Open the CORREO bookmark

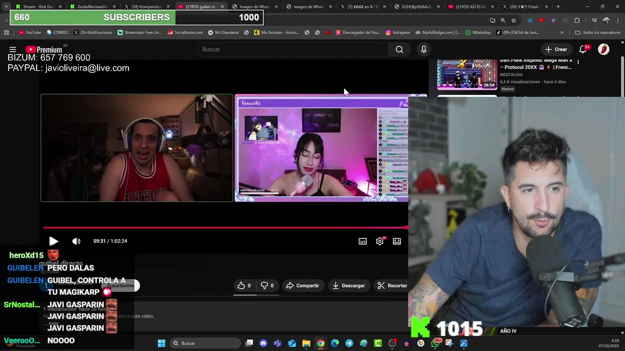58,33
